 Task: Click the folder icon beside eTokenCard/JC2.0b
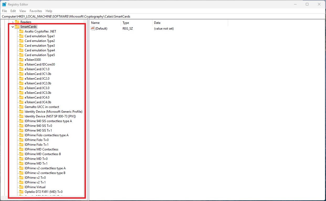click(x=21, y=83)
